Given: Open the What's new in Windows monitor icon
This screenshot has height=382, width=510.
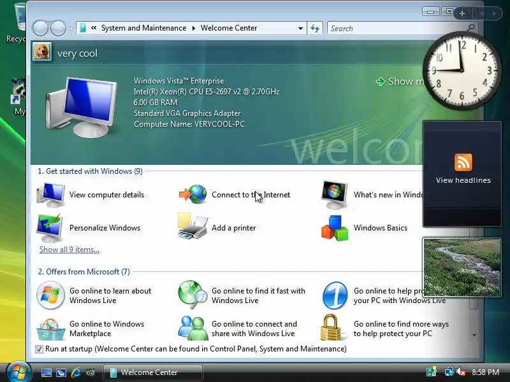Looking at the screenshot, I should 334,195.
